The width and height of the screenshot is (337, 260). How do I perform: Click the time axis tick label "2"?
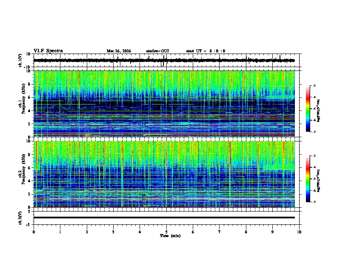(x=87, y=232)
